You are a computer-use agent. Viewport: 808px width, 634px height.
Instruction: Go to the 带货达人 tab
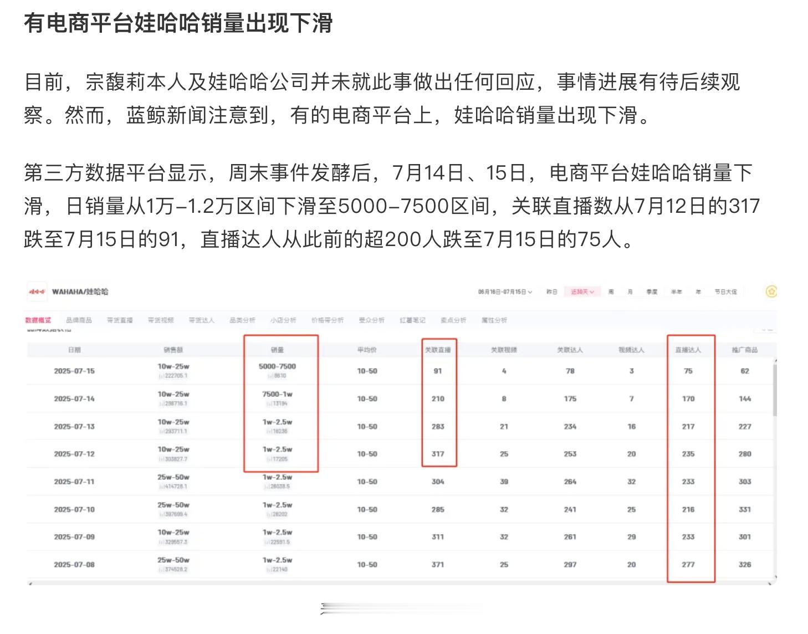point(202,320)
